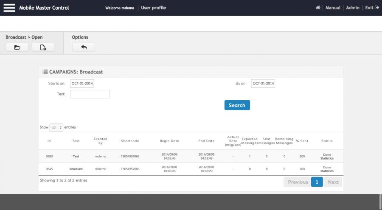Open the hamburger menu icon
Image resolution: width=382 pixels, height=210 pixels.
point(9,8)
